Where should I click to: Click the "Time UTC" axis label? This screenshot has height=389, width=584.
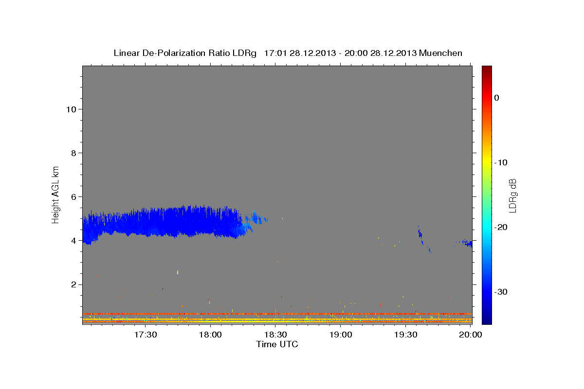click(277, 344)
